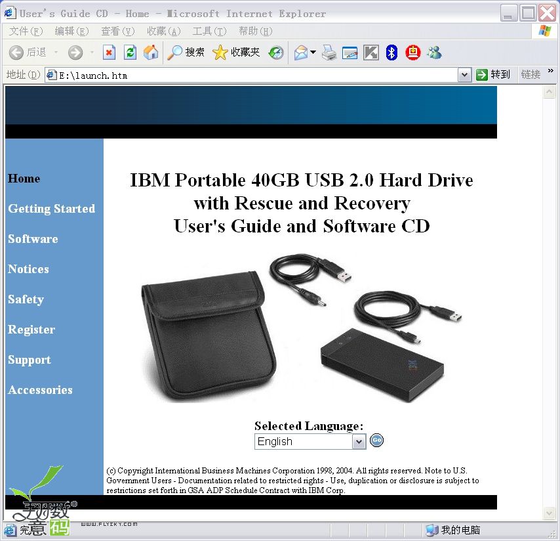Click the scroll up arrow
This screenshot has width=560, height=541.
coord(549,92)
